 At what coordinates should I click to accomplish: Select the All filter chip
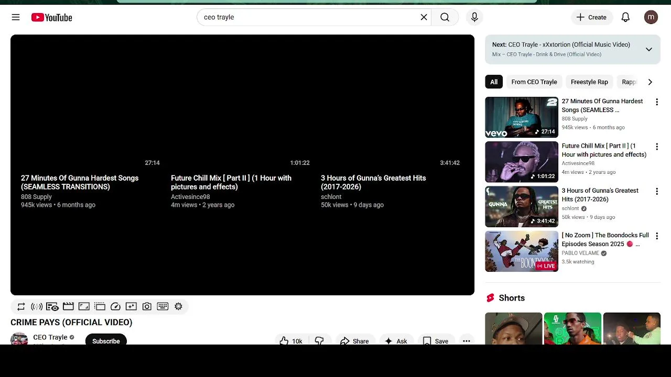(494, 82)
